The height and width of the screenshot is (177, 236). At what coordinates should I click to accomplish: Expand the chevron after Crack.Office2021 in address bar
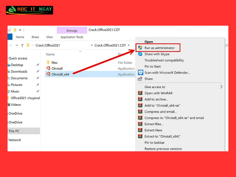pos(92,45)
